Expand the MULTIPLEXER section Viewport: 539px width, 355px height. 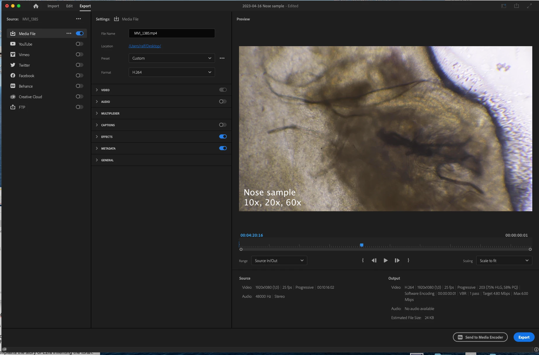[97, 113]
